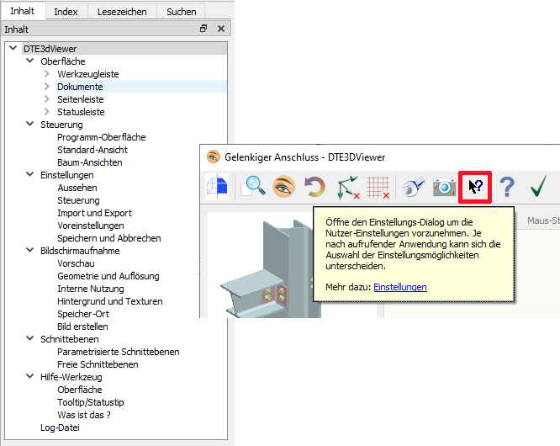Open the Suchen tab
The image size is (560, 446).
[182, 12]
